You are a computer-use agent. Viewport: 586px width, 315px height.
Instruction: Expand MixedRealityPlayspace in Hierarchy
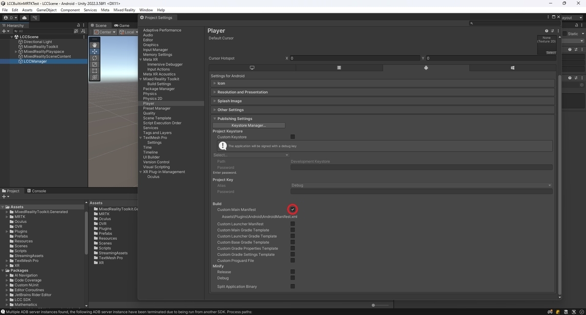[16, 52]
